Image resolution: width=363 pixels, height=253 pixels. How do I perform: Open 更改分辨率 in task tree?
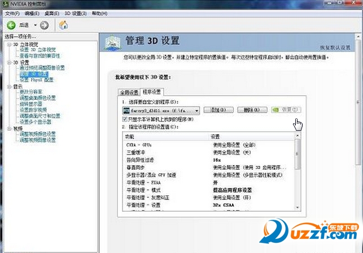click(x=31, y=92)
